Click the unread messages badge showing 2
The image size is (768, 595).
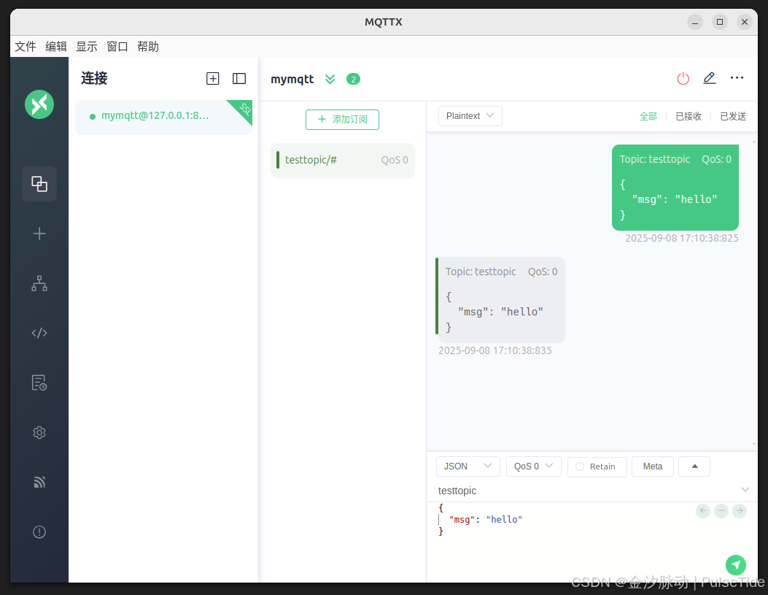click(353, 79)
